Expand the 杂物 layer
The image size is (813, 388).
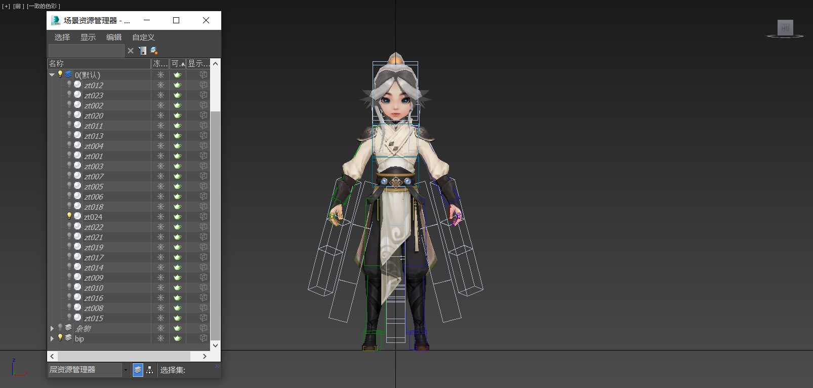click(52, 328)
